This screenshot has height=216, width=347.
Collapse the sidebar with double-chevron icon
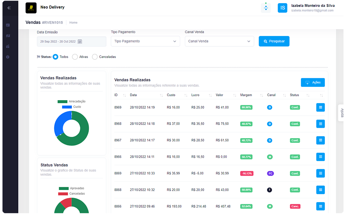tap(9, 8)
